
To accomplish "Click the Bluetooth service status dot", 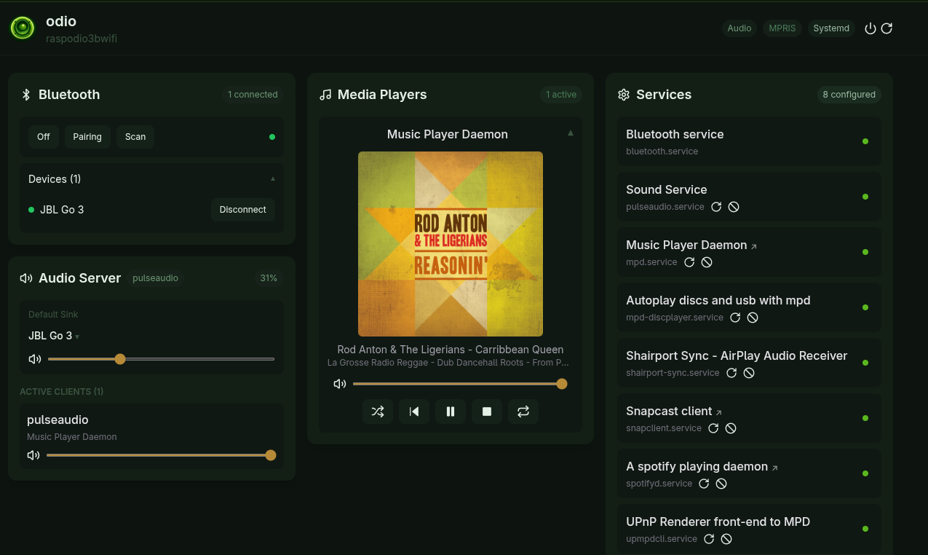I will (x=865, y=141).
